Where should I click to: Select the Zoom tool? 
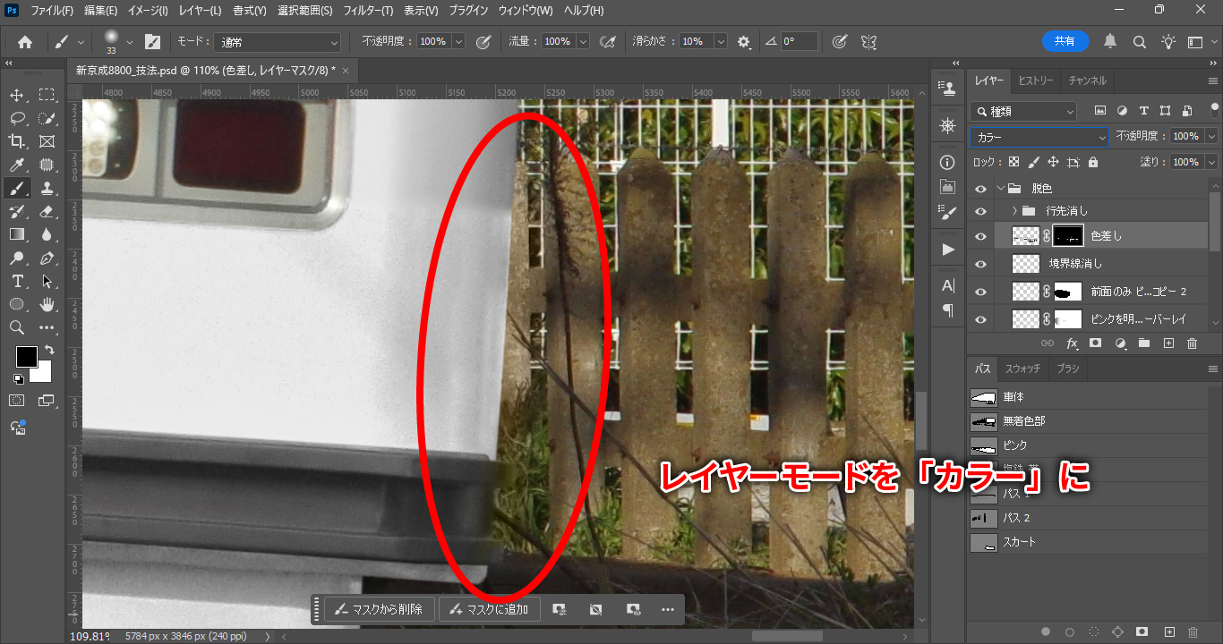17,327
